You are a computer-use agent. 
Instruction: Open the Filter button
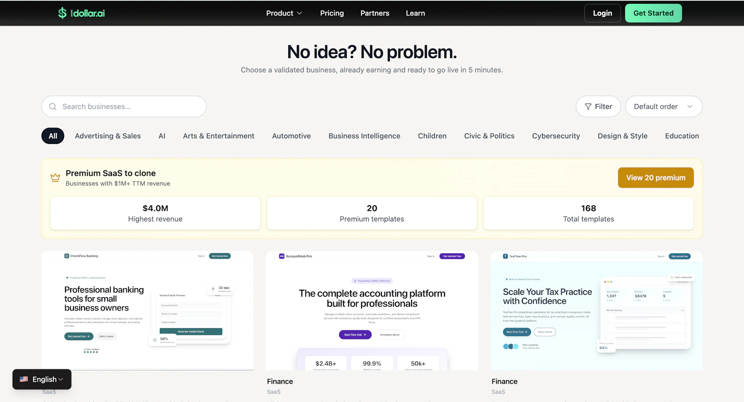(x=598, y=106)
